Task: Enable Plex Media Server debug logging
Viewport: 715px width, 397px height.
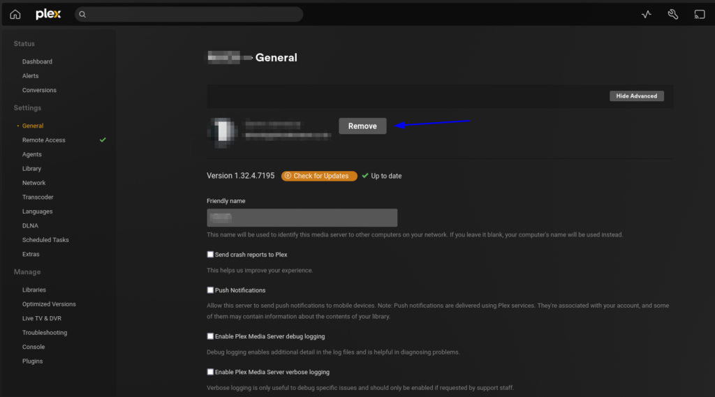Action: coord(210,336)
